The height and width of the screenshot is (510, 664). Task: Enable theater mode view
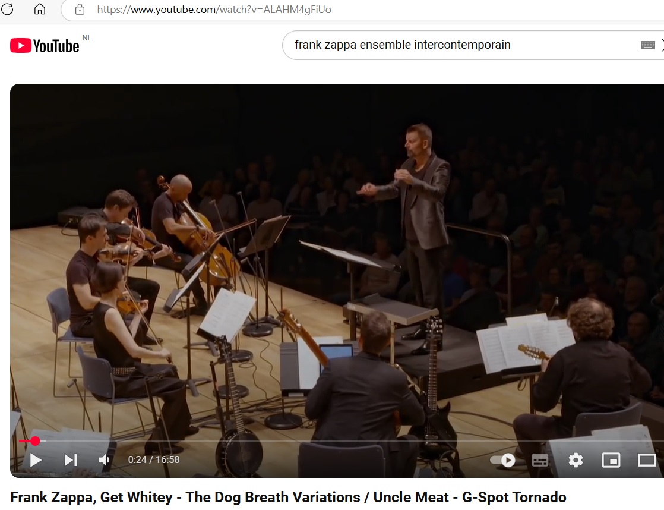pos(647,460)
